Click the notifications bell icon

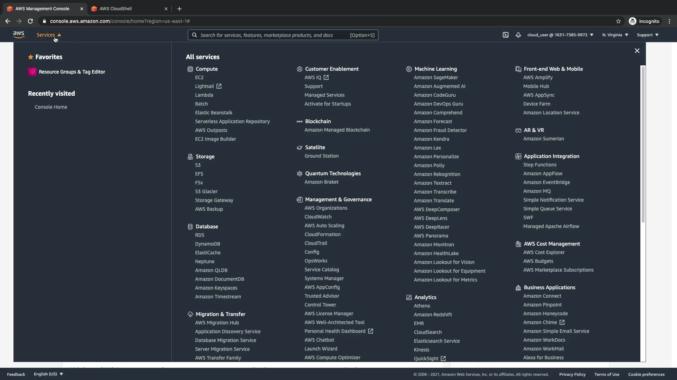pyautogui.click(x=518, y=35)
